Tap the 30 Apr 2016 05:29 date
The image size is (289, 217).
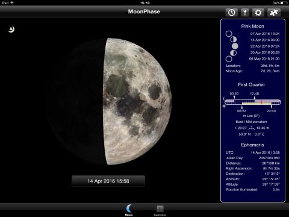(265, 52)
